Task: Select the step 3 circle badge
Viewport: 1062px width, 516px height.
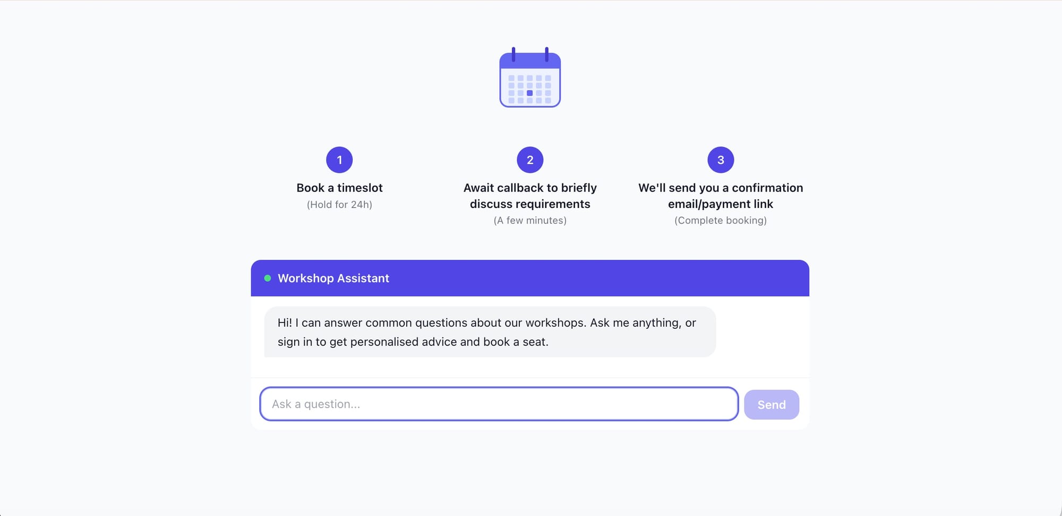Action: [x=721, y=160]
